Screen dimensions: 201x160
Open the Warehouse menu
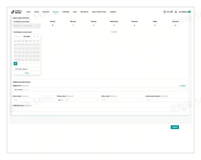tap(84, 12)
